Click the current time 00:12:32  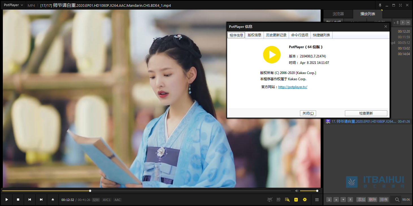68,200
